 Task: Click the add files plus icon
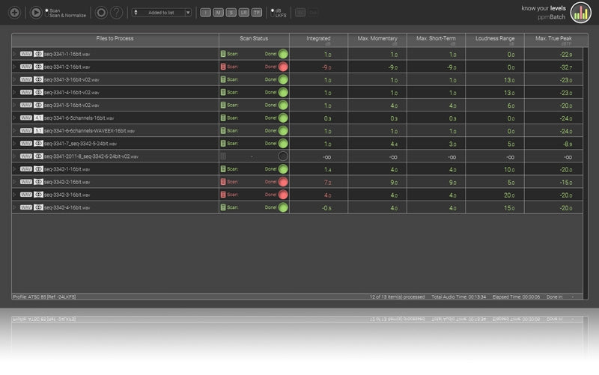[x=14, y=13]
